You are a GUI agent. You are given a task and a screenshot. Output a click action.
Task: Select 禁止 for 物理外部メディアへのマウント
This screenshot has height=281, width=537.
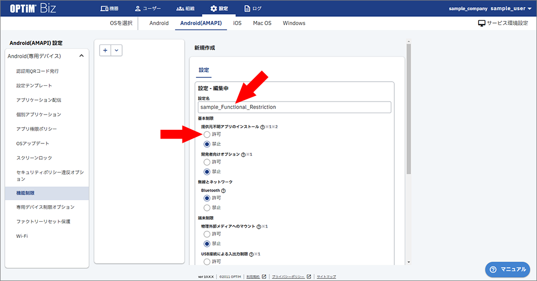click(x=207, y=244)
